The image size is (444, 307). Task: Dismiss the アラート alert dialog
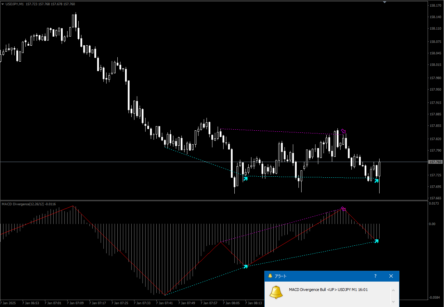391,276
